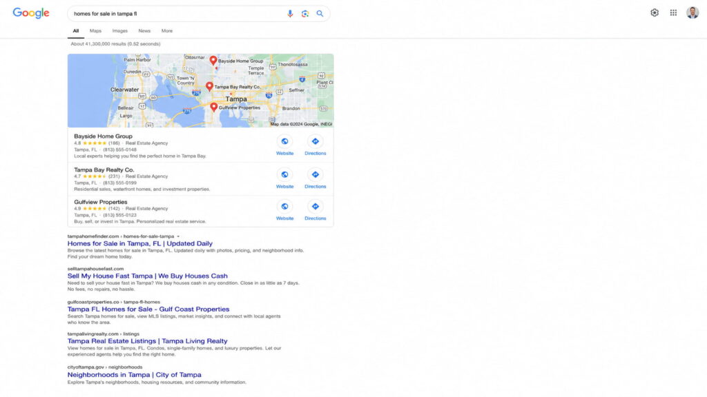This screenshot has height=397, width=707.
Task: Open Google Lens image search icon
Action: tap(305, 14)
